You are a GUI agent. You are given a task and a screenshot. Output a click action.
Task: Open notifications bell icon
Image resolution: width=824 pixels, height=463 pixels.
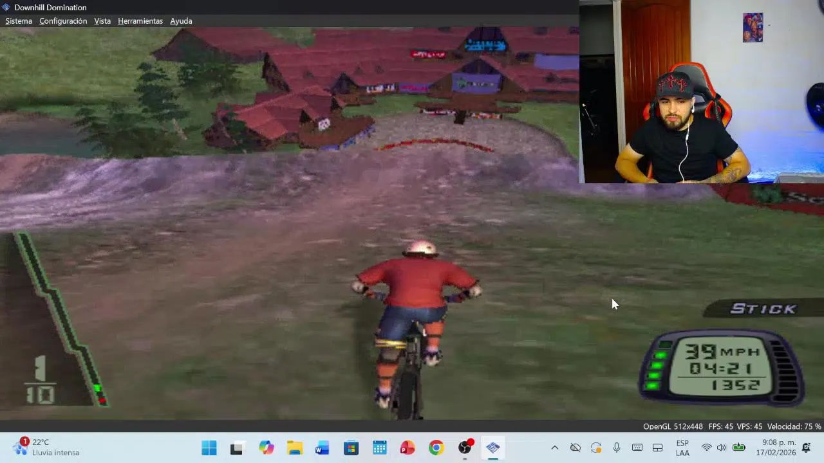(807, 448)
